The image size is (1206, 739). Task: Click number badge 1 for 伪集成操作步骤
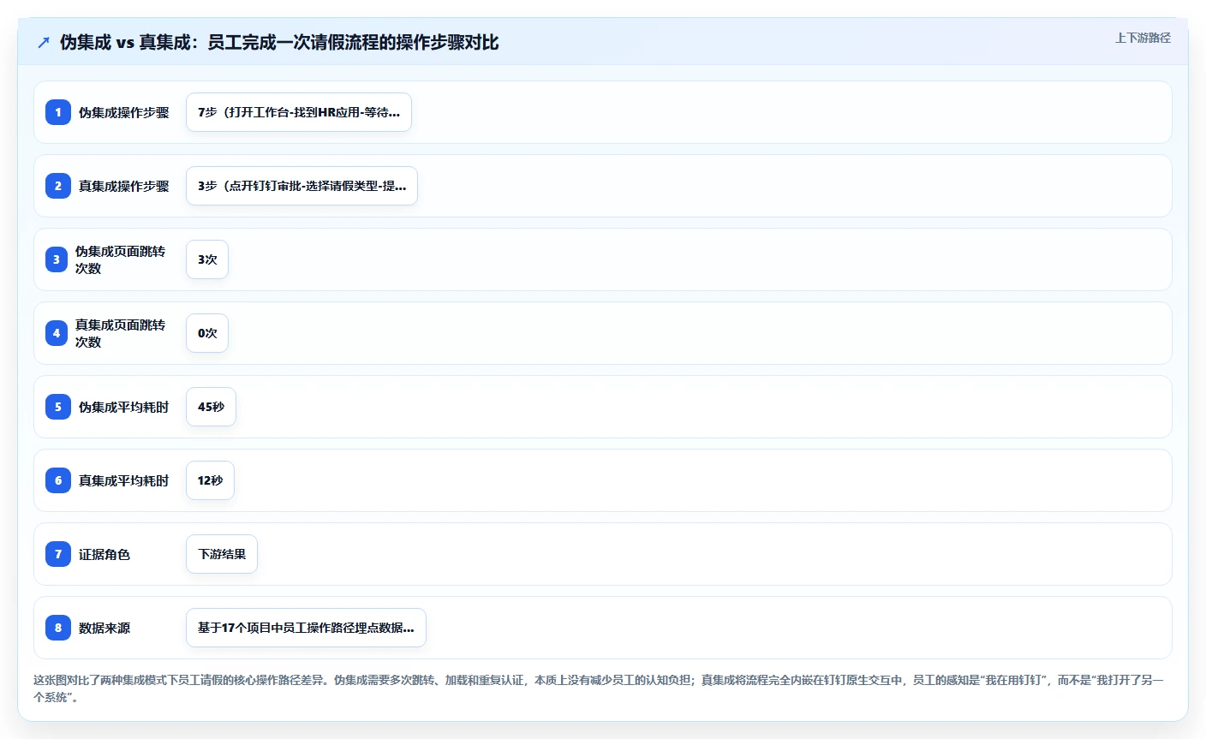[58, 112]
